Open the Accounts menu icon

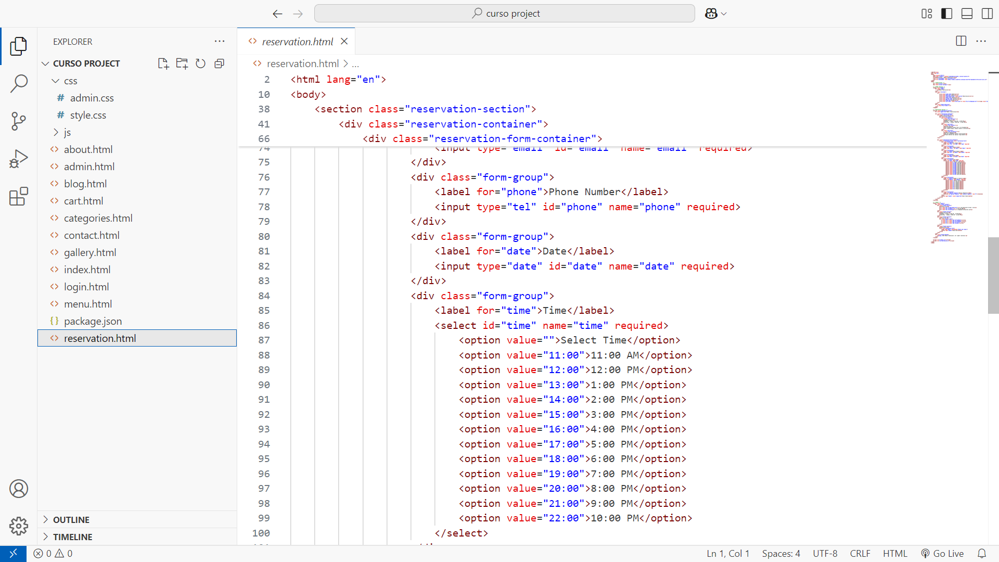(x=19, y=489)
